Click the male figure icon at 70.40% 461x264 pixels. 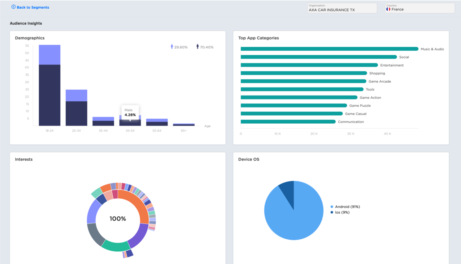pyautogui.click(x=198, y=46)
